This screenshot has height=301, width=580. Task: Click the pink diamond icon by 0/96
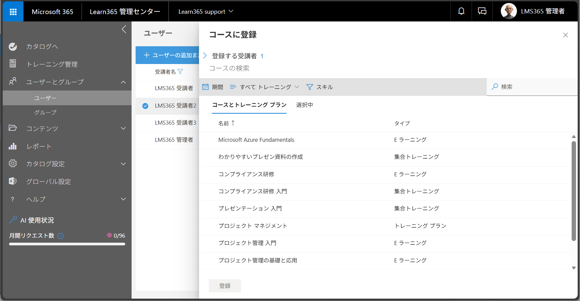(x=109, y=236)
